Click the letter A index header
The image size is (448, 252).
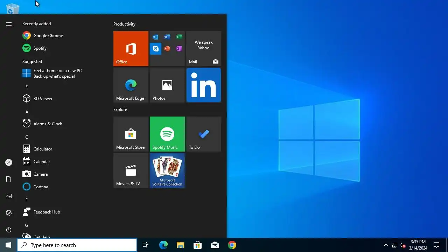tap(27, 112)
